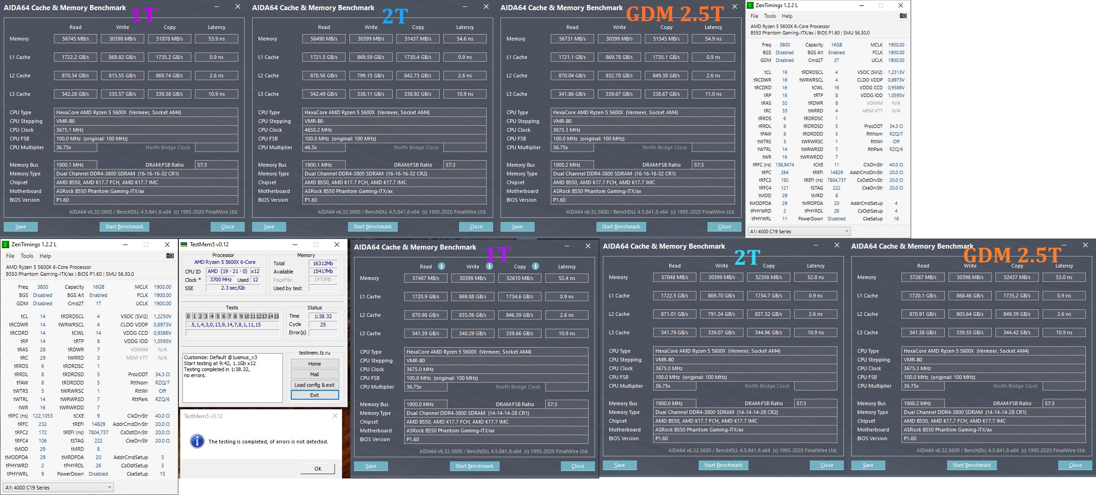1096x495 pixels.
Task: Open the Help menu in the ZenTimings window with Cmd2T 2T
Action: pyautogui.click(x=787, y=16)
